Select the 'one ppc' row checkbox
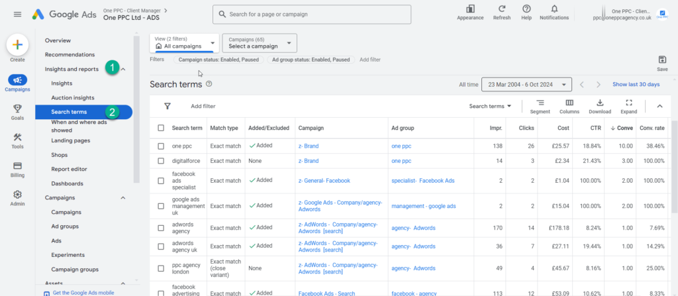This screenshot has width=678, height=296. [x=161, y=146]
